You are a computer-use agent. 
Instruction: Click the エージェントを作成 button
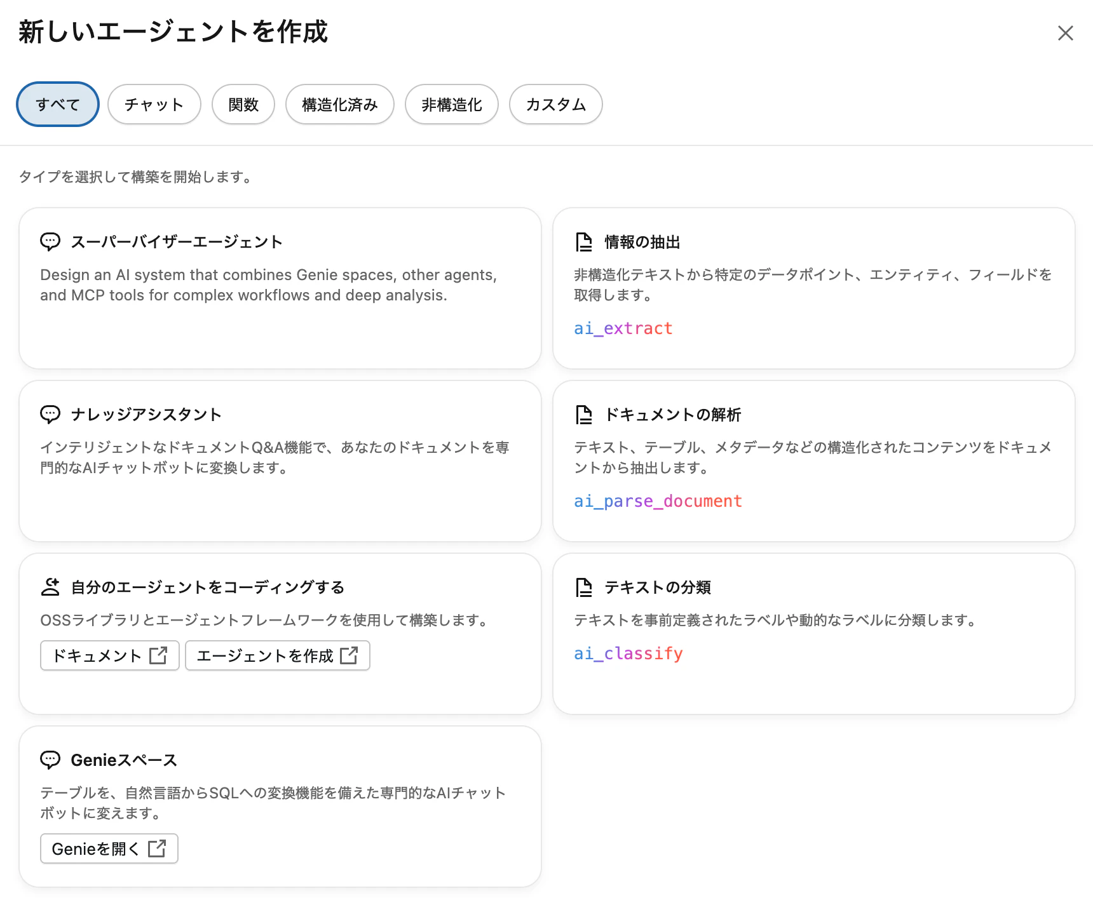click(278, 655)
